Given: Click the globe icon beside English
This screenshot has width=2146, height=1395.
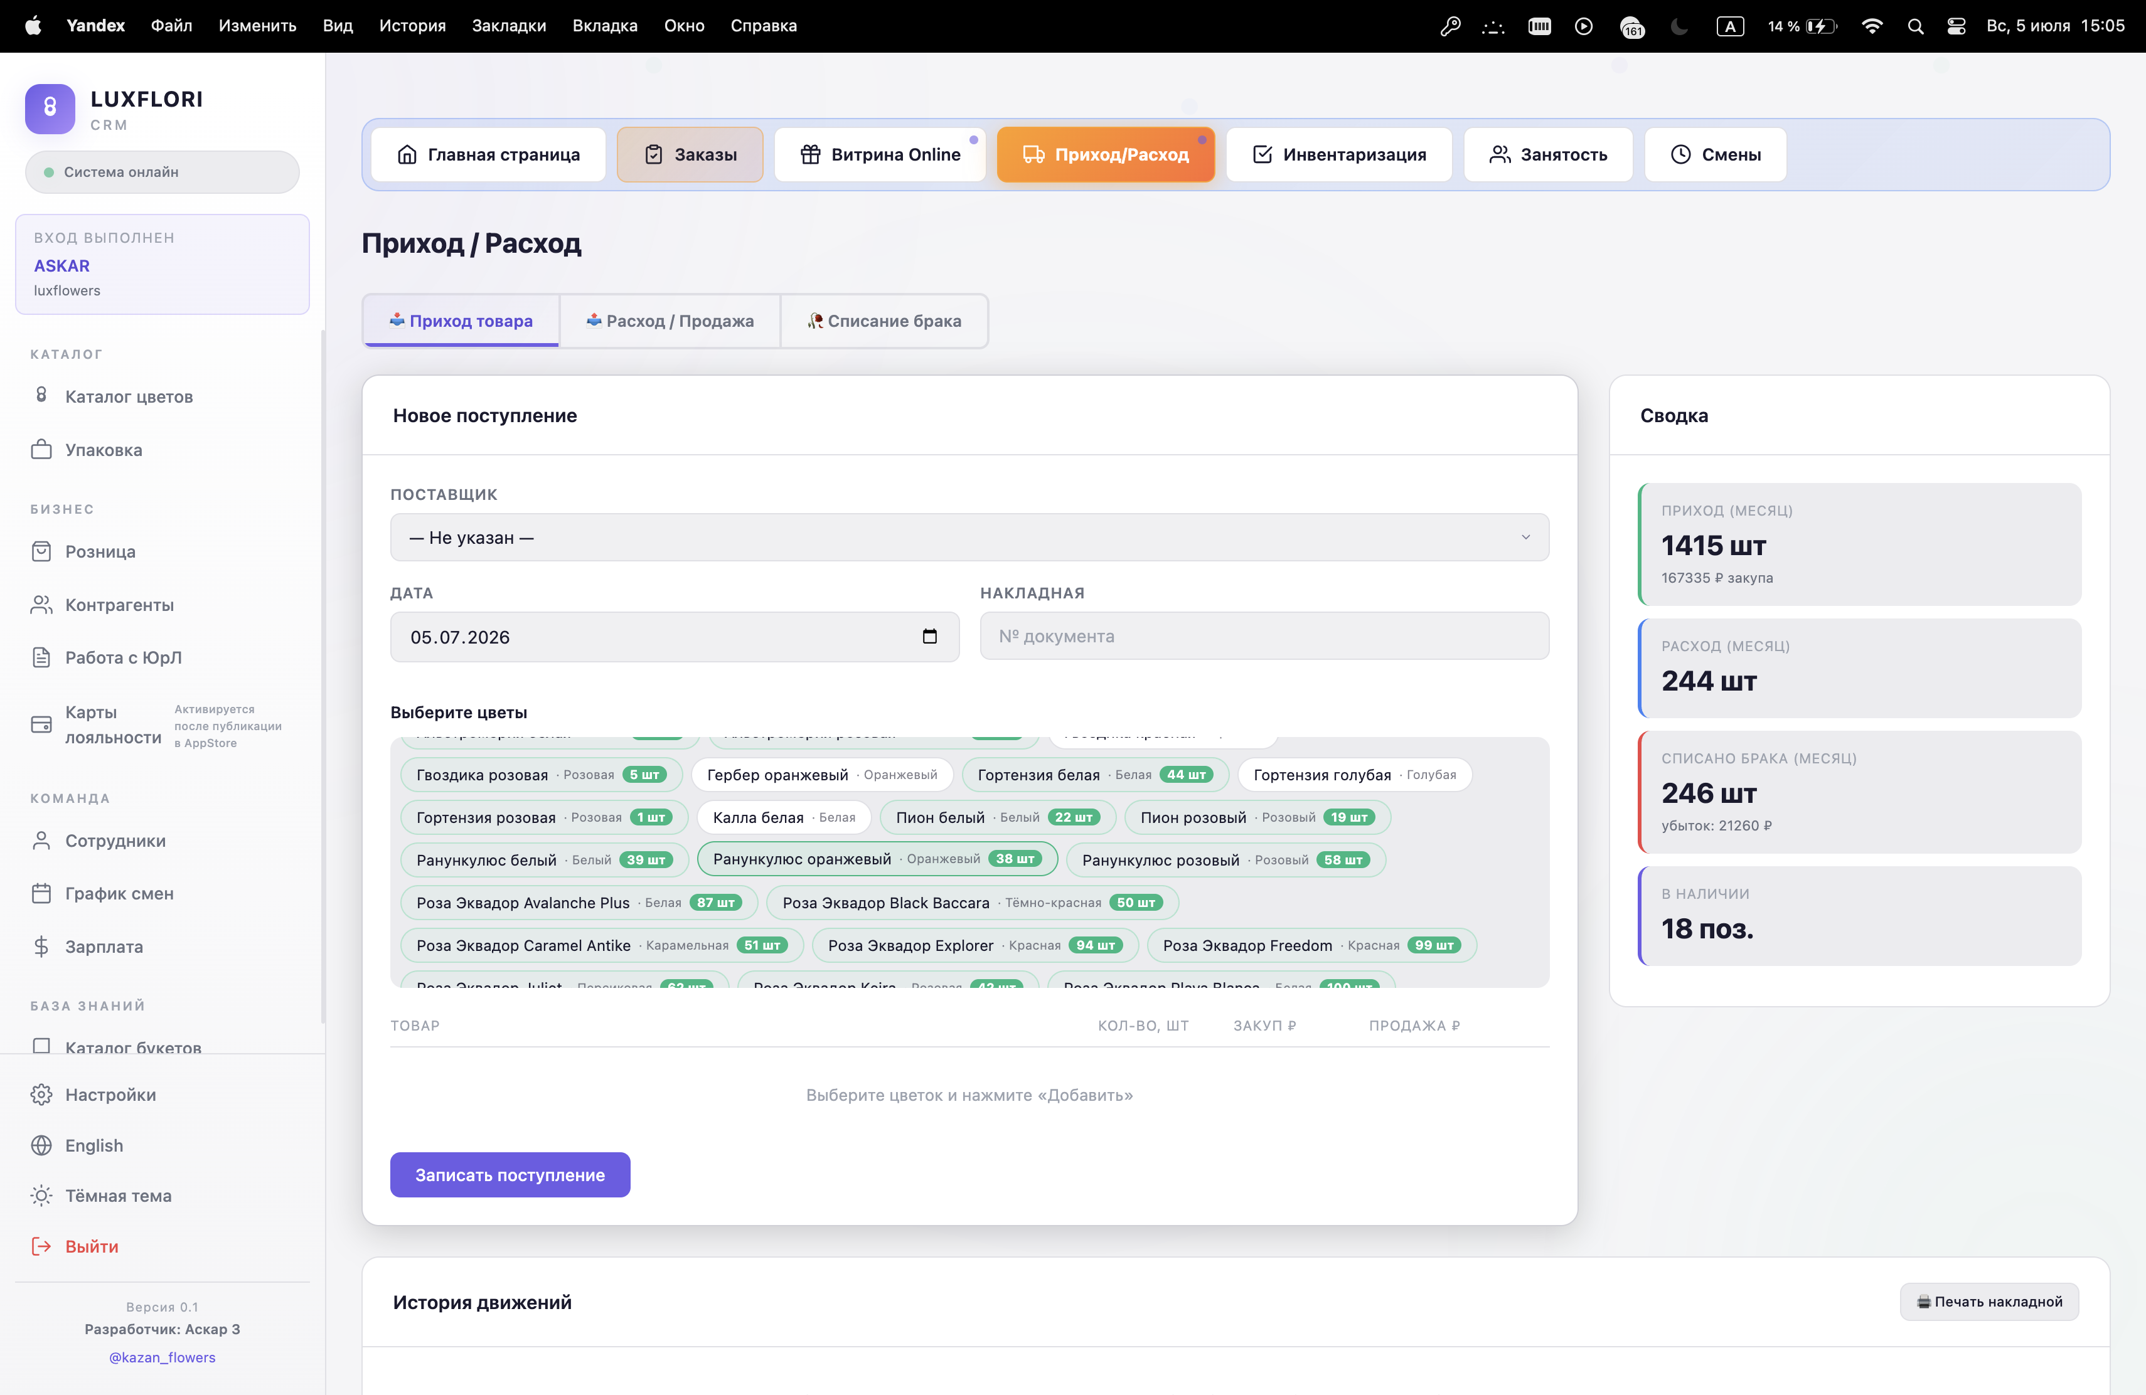Looking at the screenshot, I should (41, 1145).
